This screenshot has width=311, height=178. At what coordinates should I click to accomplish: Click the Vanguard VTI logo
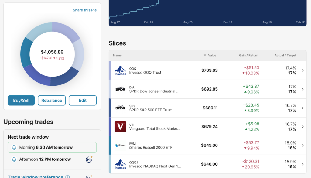(x=121, y=127)
